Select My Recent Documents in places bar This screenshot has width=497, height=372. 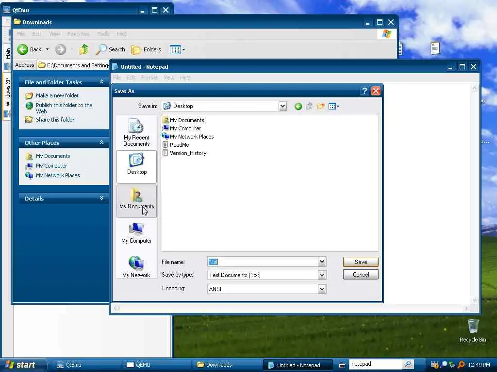tap(136, 132)
